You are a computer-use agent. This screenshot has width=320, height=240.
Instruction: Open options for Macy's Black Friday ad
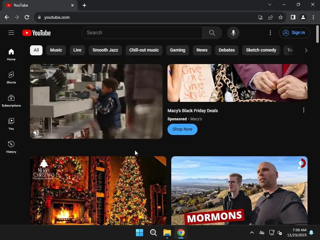pos(304,110)
